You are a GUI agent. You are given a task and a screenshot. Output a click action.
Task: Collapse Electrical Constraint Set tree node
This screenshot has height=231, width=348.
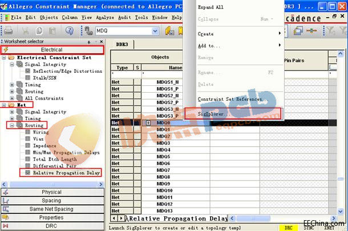click(x=4, y=57)
